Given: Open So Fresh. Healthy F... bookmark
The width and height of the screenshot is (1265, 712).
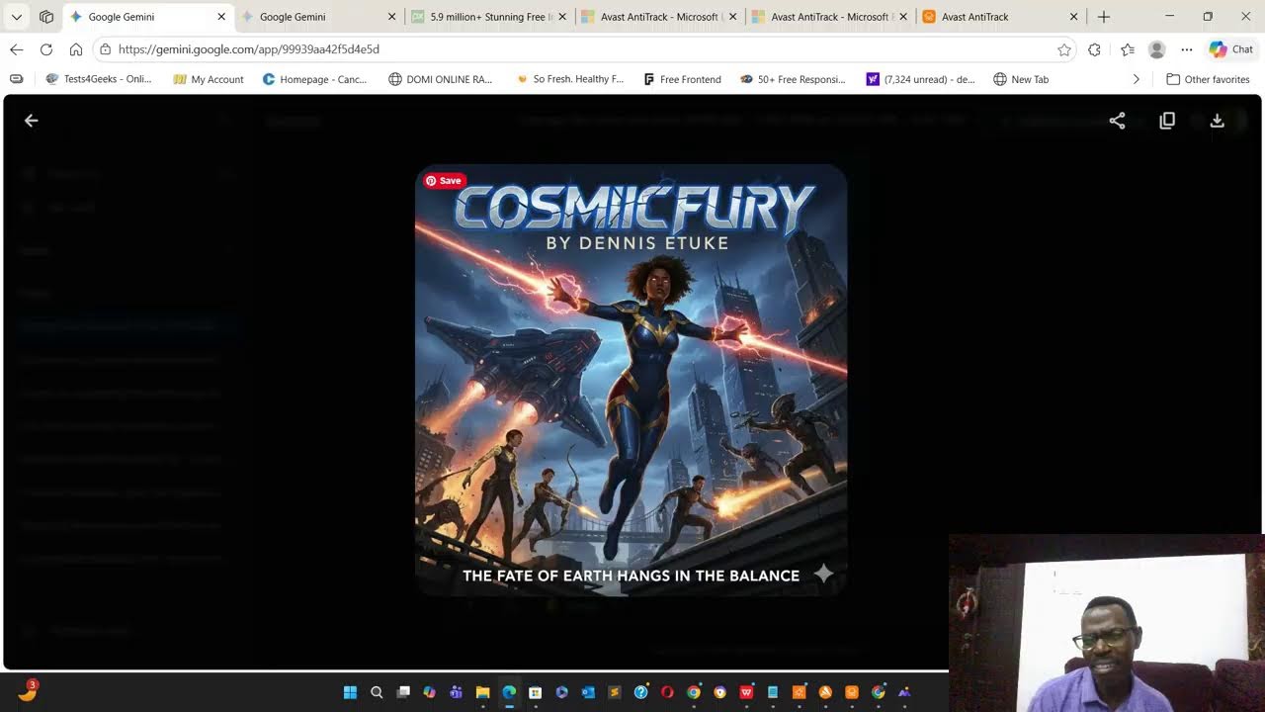Looking at the screenshot, I should [569, 79].
